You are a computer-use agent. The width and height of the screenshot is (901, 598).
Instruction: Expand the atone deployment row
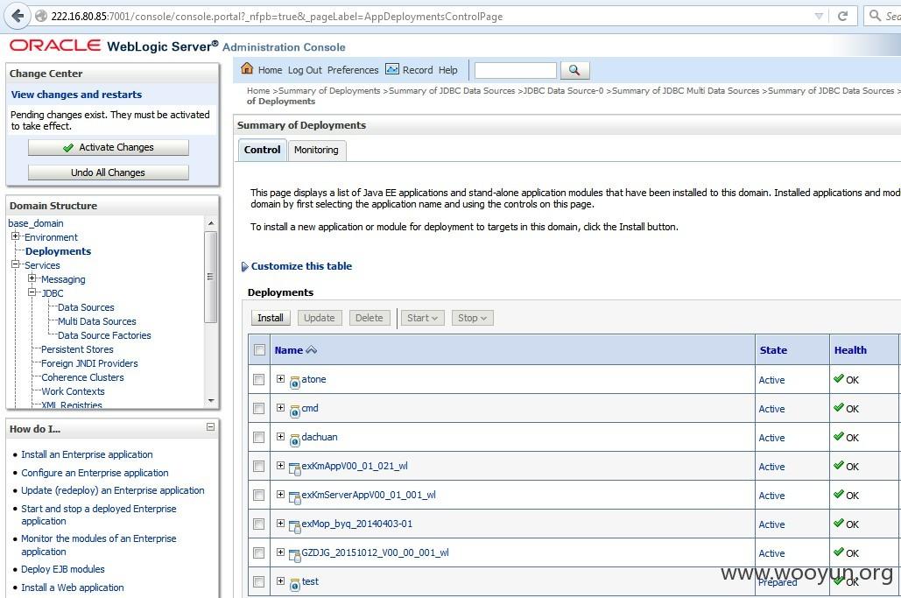click(x=280, y=378)
